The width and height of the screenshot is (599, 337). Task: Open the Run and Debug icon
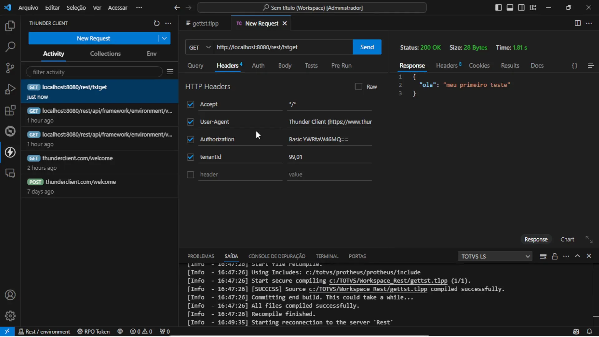pos(10,89)
